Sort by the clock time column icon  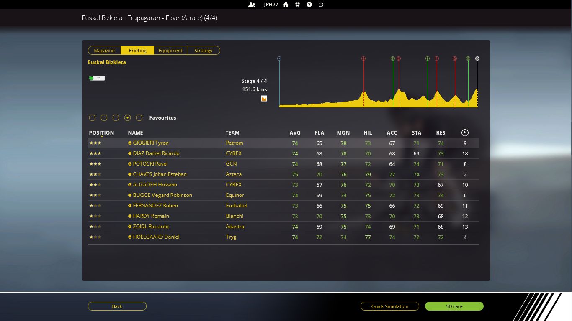[465, 133]
